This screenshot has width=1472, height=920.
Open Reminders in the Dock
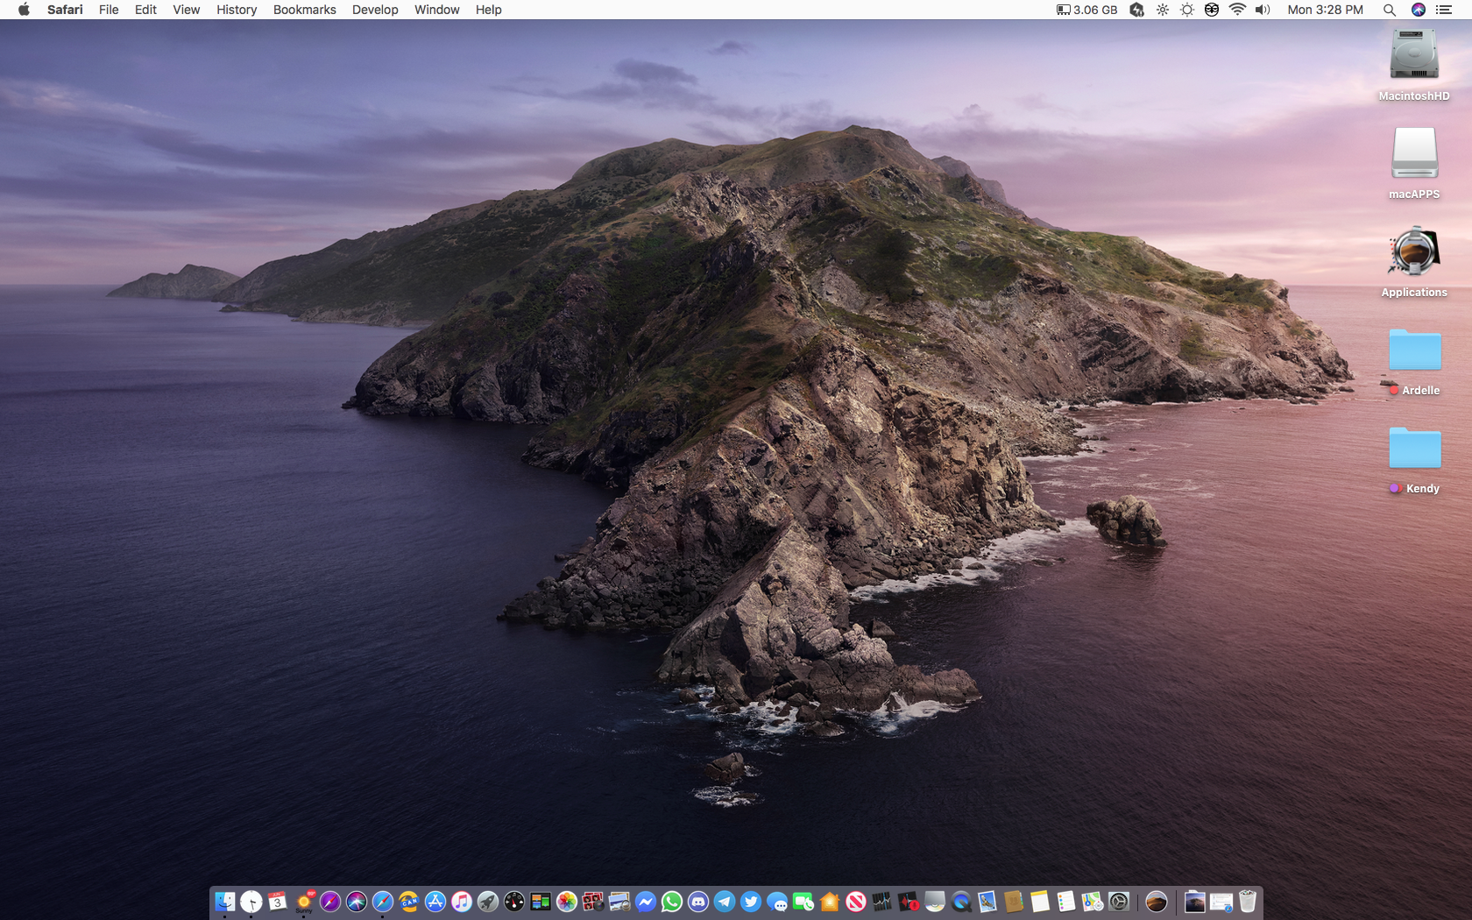(1066, 902)
